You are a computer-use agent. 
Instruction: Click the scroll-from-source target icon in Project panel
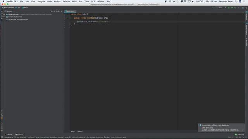[52, 12]
